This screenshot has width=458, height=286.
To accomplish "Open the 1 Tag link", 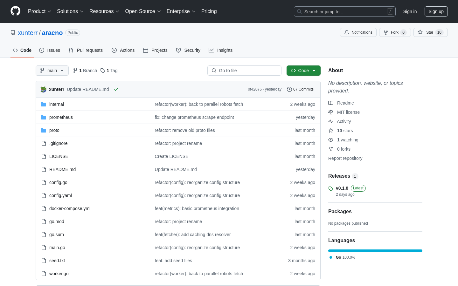I will tap(109, 71).
